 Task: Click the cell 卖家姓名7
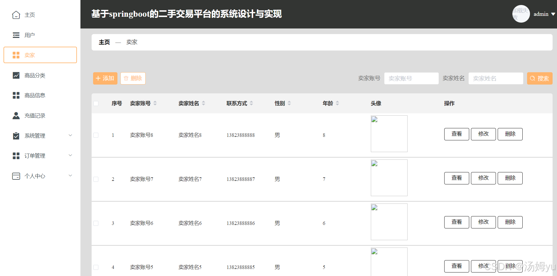click(x=190, y=179)
